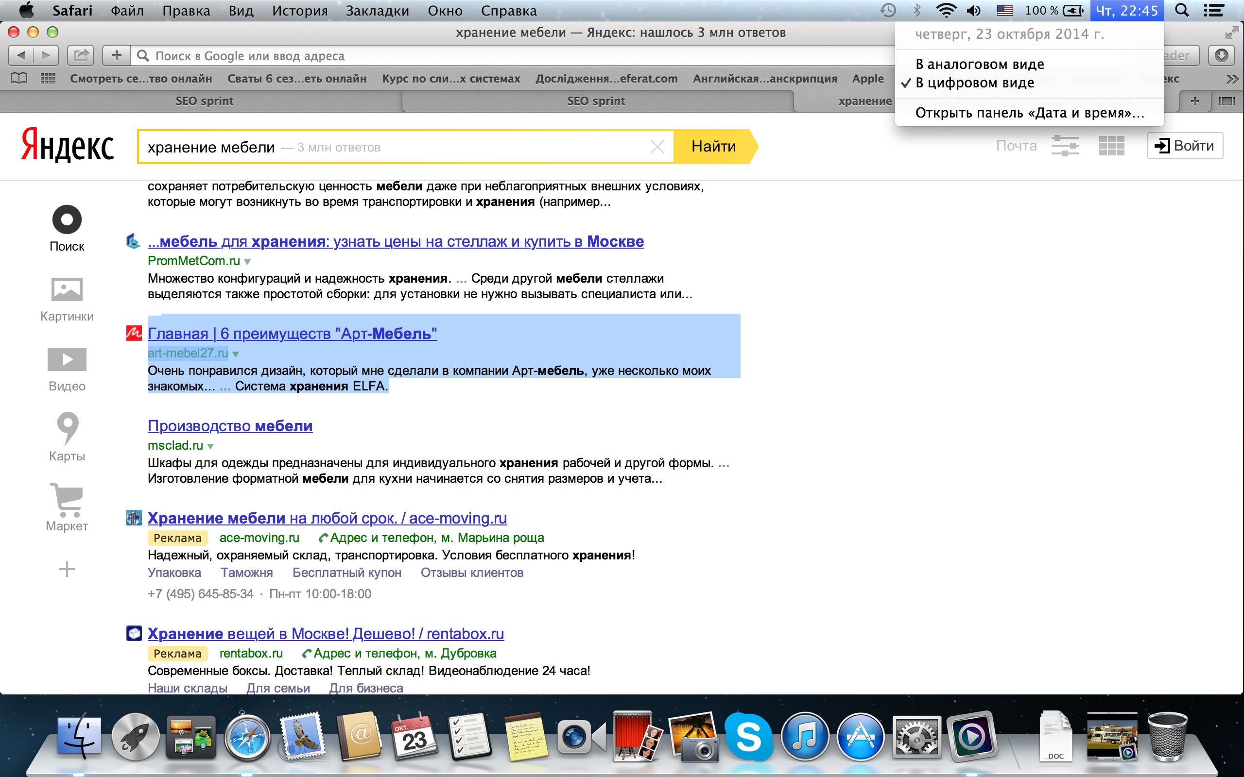
Task: Open the Закладки menu in menu bar
Action: (377, 11)
